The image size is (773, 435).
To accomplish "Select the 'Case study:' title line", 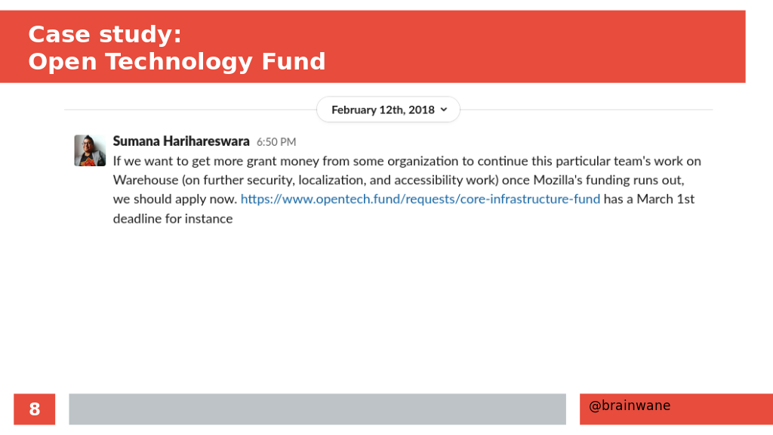I will (x=104, y=35).
